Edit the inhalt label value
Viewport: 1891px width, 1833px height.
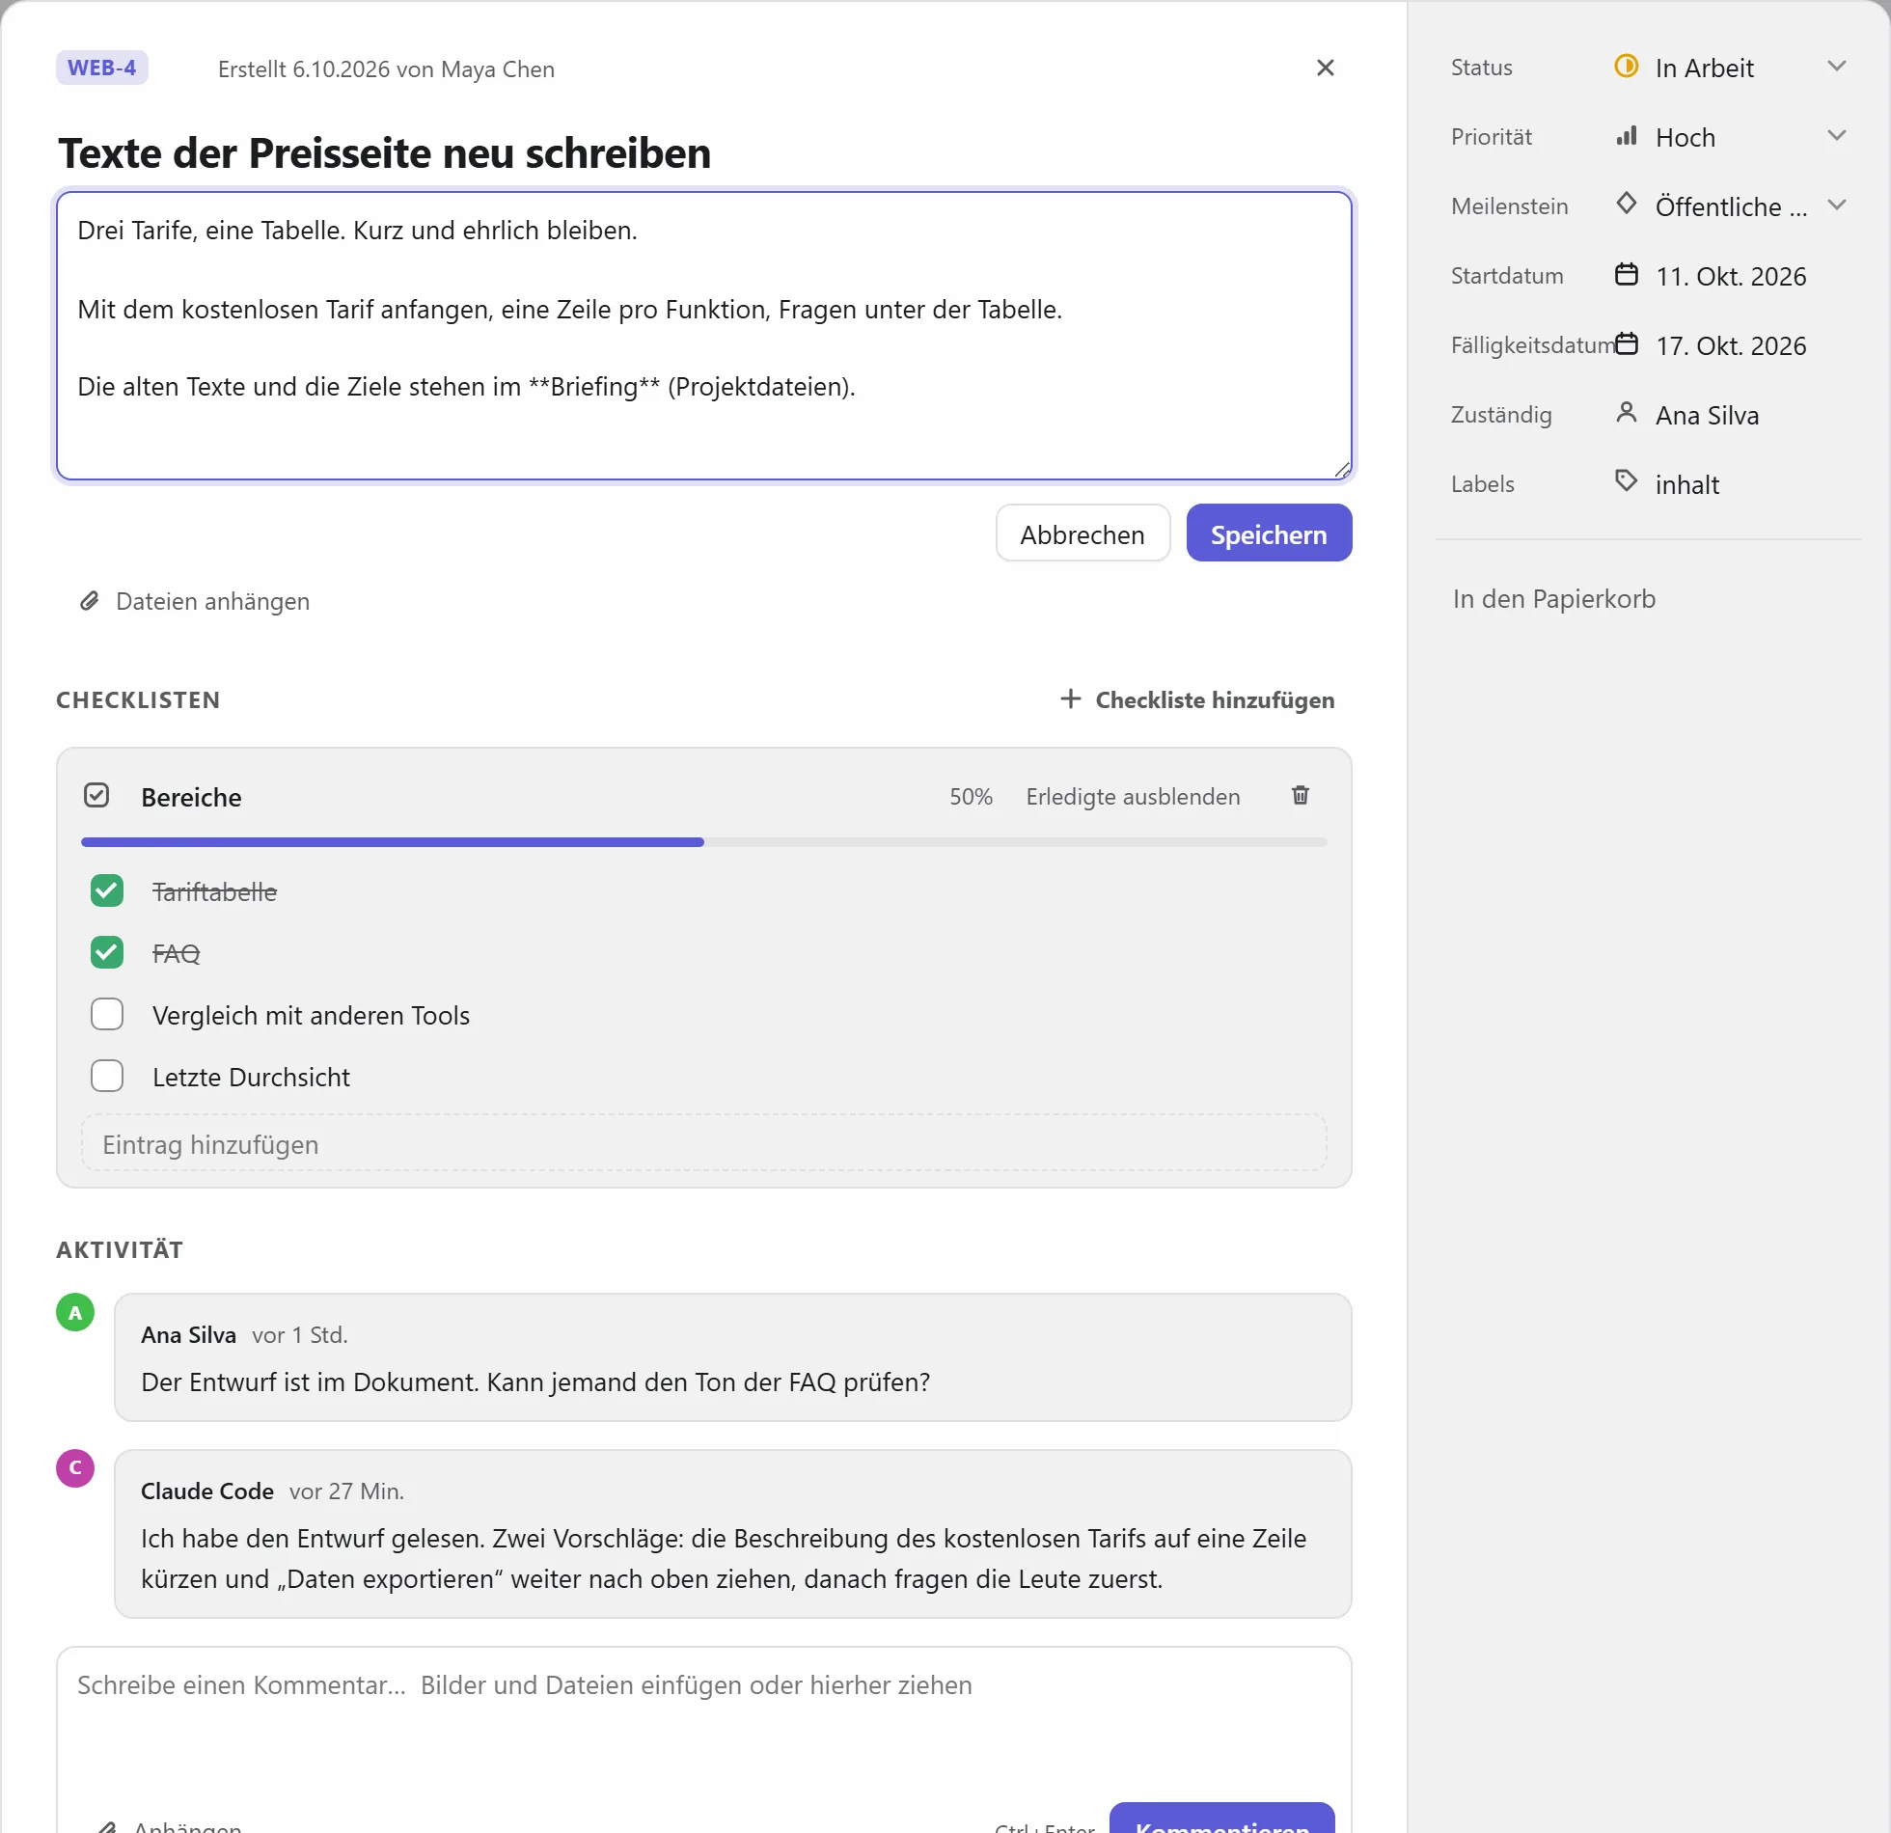pyautogui.click(x=1686, y=484)
